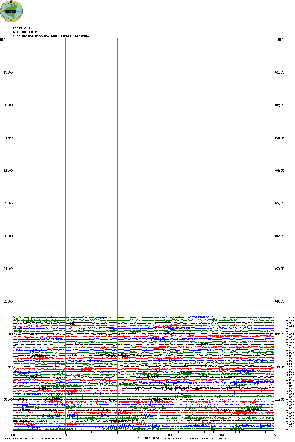This screenshot has height=442, width=295.
Task: Click the 01:05 UTC label on the right
Action: click(280, 72)
